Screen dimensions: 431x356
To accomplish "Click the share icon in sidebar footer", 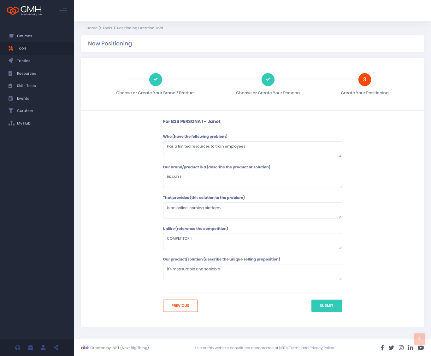I will point(56,347).
